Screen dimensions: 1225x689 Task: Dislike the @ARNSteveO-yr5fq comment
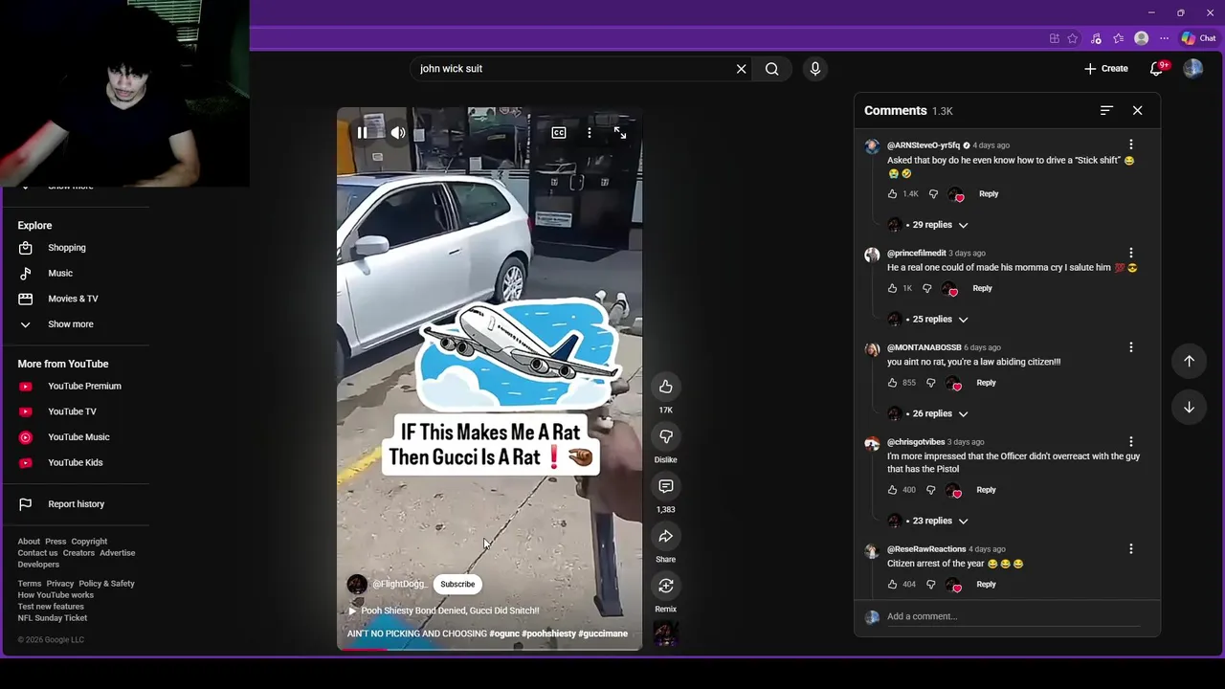(x=933, y=194)
